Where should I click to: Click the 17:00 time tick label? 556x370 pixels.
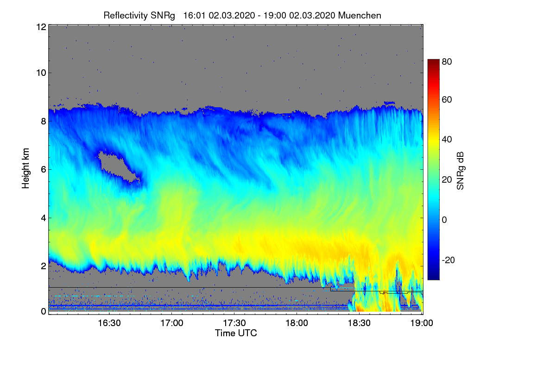pyautogui.click(x=172, y=323)
